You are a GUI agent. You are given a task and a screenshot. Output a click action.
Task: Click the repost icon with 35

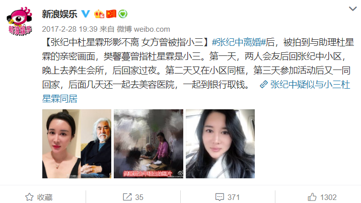pyautogui.click(x=133, y=197)
